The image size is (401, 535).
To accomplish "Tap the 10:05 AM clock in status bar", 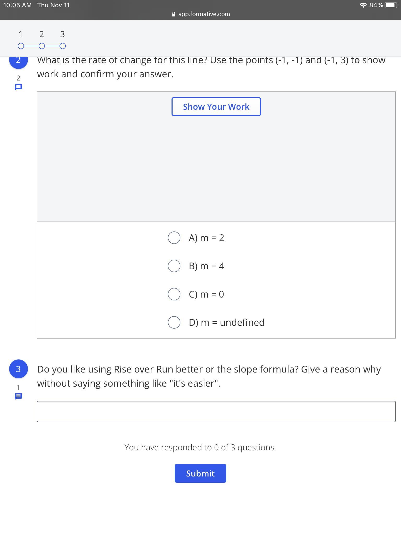I will coord(17,5).
